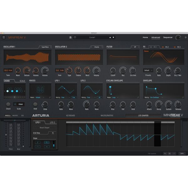The image size is (188, 188).
Task: Select previous Oscillator 2 type arrow
Action: [91, 47]
